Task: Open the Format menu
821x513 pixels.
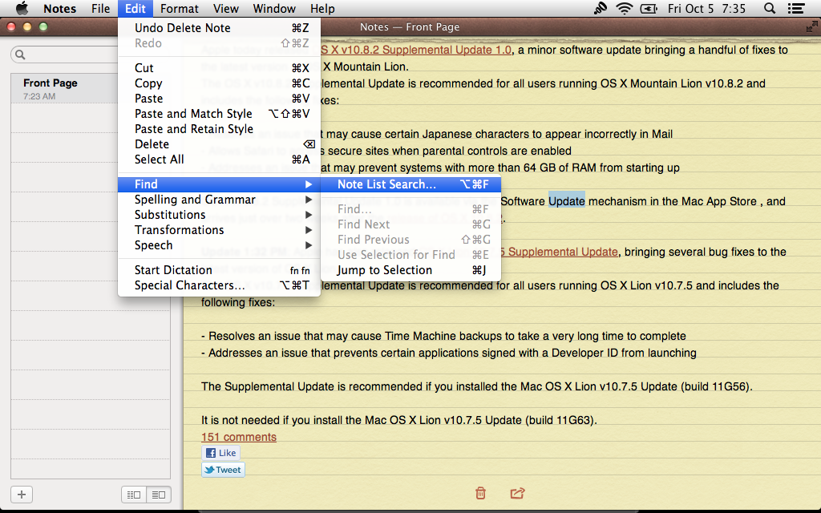Action: coord(179,8)
